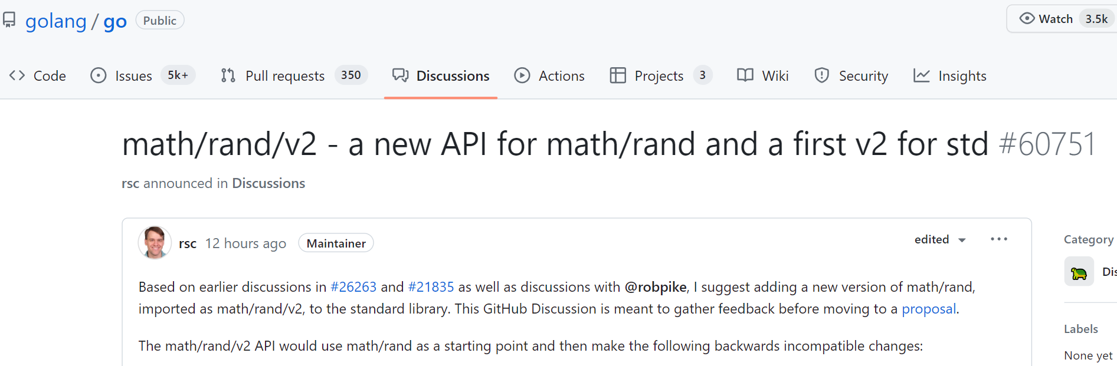
Task: Click the Wiki book icon
Action: (744, 75)
